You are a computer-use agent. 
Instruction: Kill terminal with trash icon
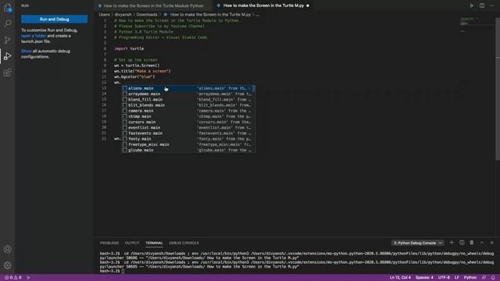(x=472, y=243)
